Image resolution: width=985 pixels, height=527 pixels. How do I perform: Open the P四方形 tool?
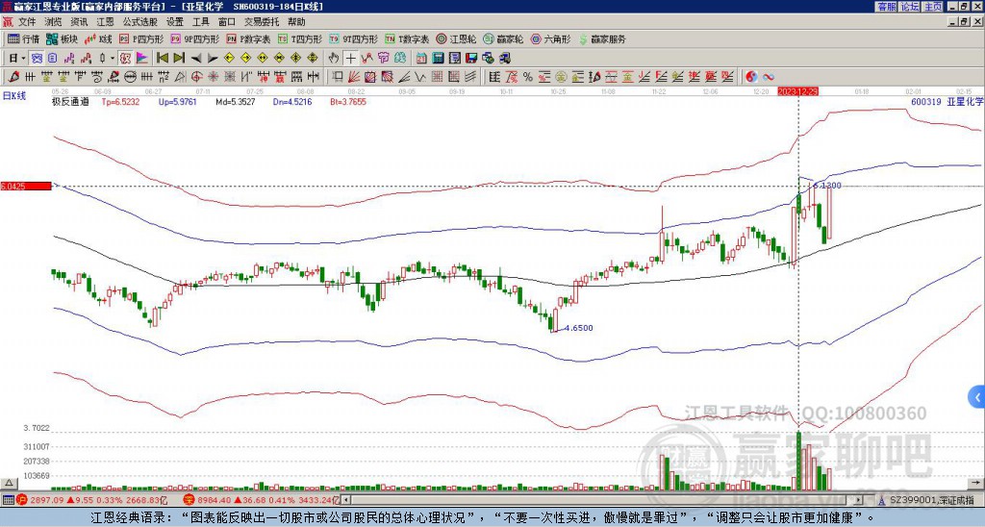141,38
